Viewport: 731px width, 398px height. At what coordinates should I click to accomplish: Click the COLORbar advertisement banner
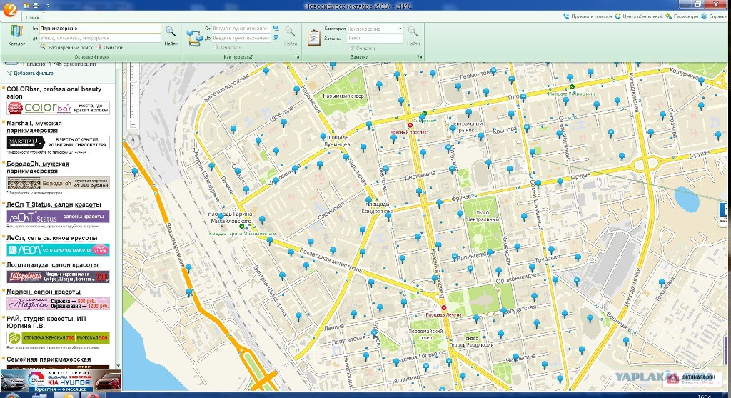[x=59, y=108]
